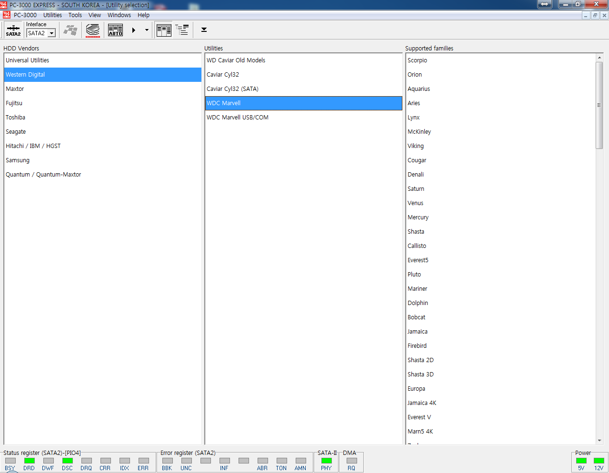Expand the toolbar overflow arrow

(x=204, y=30)
